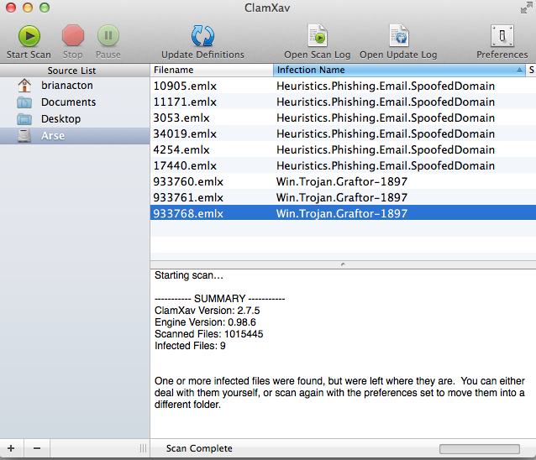Sort by the Filename column header
Image resolution: width=536 pixels, height=460 pixels.
click(x=212, y=70)
